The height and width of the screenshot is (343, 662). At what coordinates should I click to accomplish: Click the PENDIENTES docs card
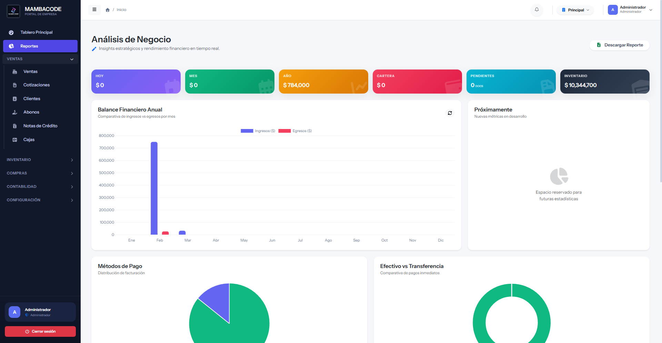[x=511, y=82]
